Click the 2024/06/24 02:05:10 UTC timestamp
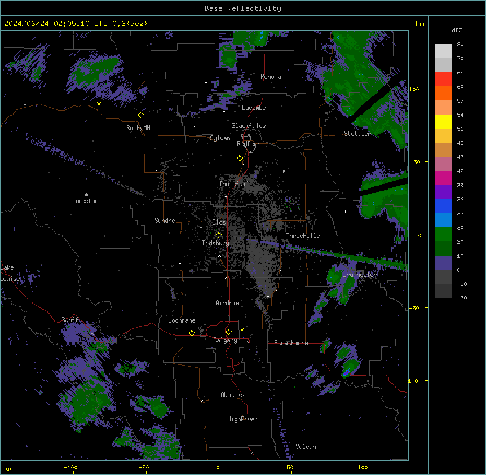The height and width of the screenshot is (475, 486). [x=55, y=24]
